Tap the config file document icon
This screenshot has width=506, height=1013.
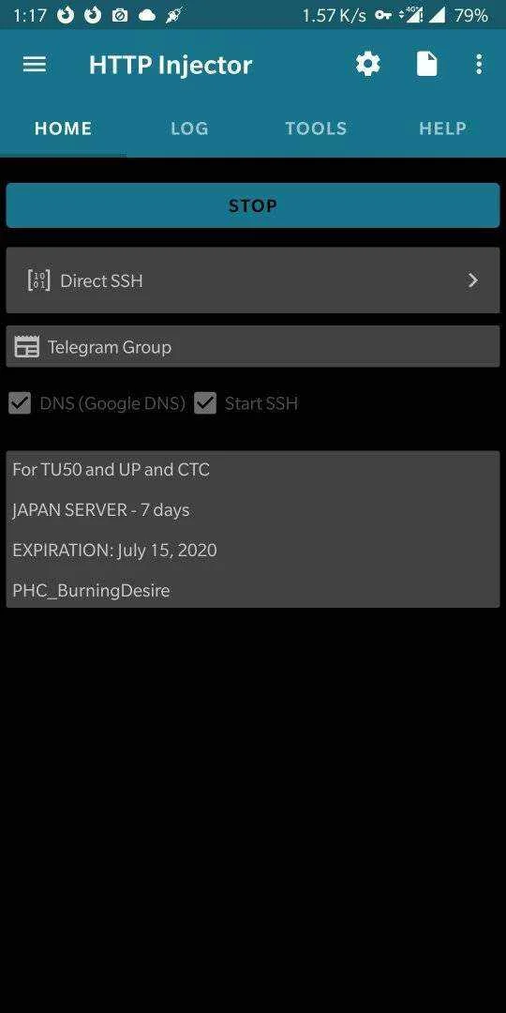426,64
